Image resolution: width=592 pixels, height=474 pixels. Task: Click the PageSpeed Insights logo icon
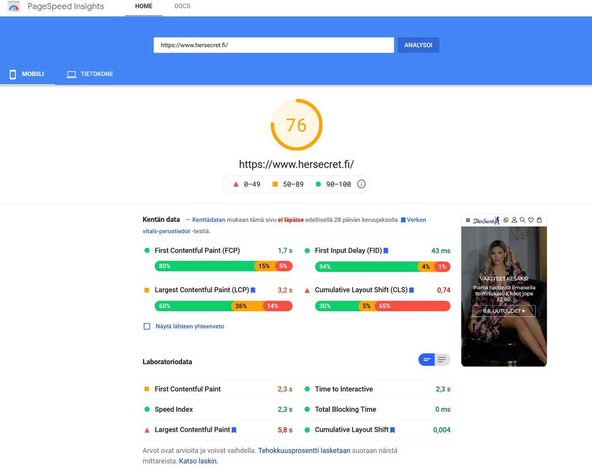coord(14,7)
